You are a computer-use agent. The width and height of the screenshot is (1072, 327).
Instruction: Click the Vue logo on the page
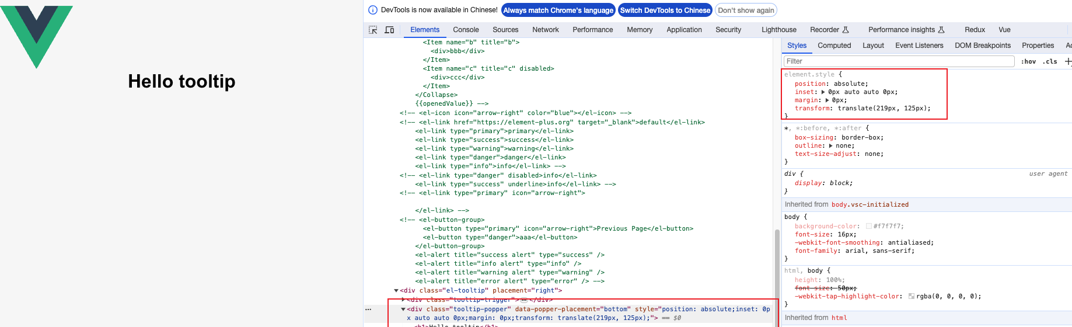click(x=36, y=37)
